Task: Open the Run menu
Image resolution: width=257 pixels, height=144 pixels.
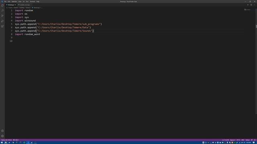Action: [x=27, y=2]
